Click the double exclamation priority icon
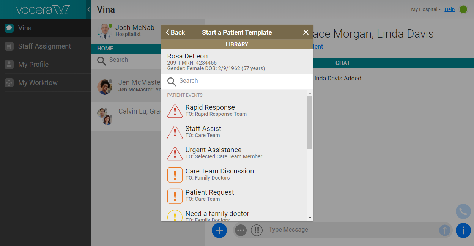This screenshot has width=474, height=246. coord(257,230)
